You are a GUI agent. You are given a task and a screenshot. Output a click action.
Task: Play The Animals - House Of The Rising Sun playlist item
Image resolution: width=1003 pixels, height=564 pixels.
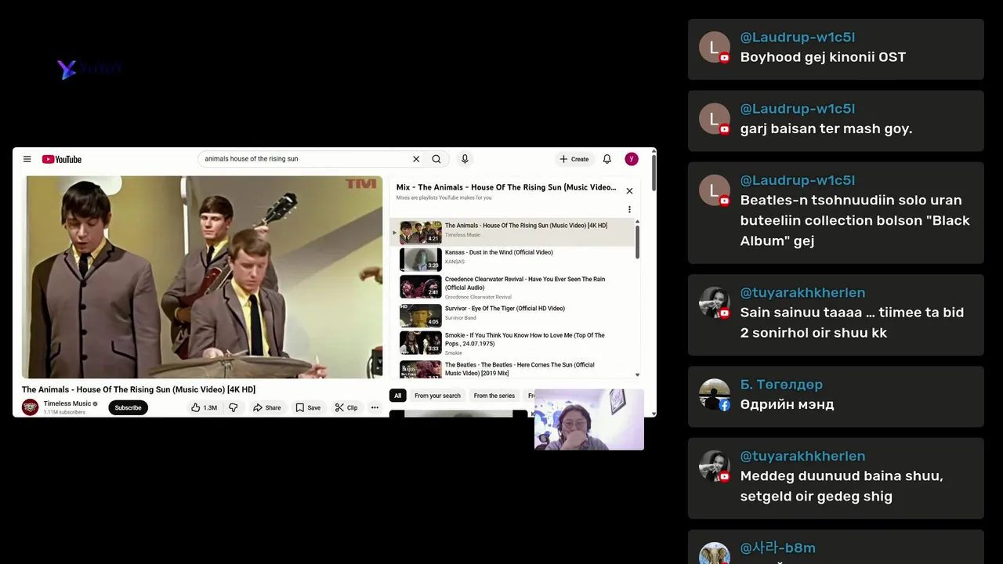pyautogui.click(x=514, y=232)
